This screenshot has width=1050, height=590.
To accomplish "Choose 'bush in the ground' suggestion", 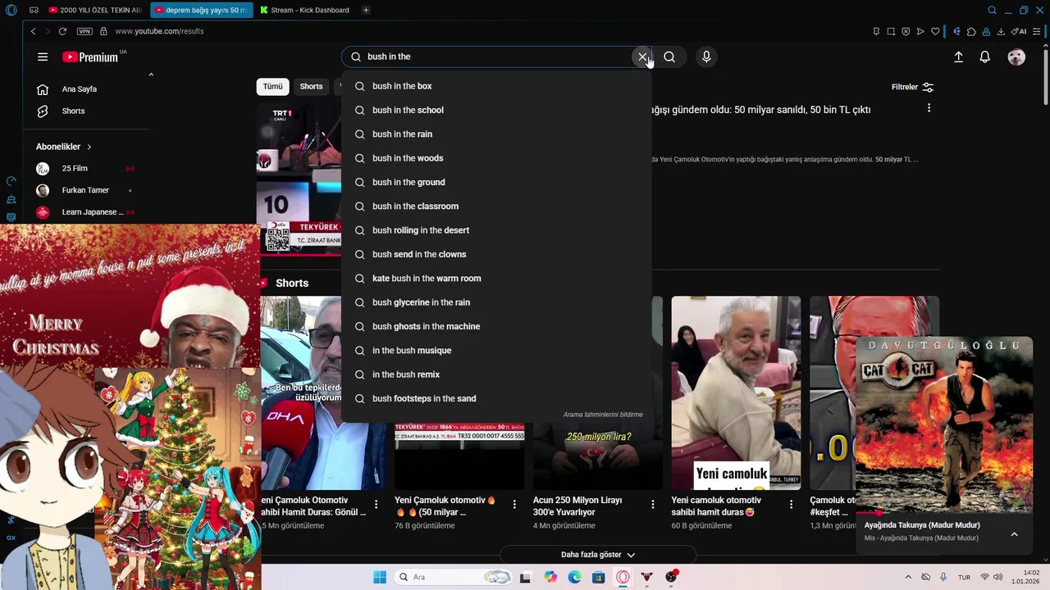I will [496, 182].
